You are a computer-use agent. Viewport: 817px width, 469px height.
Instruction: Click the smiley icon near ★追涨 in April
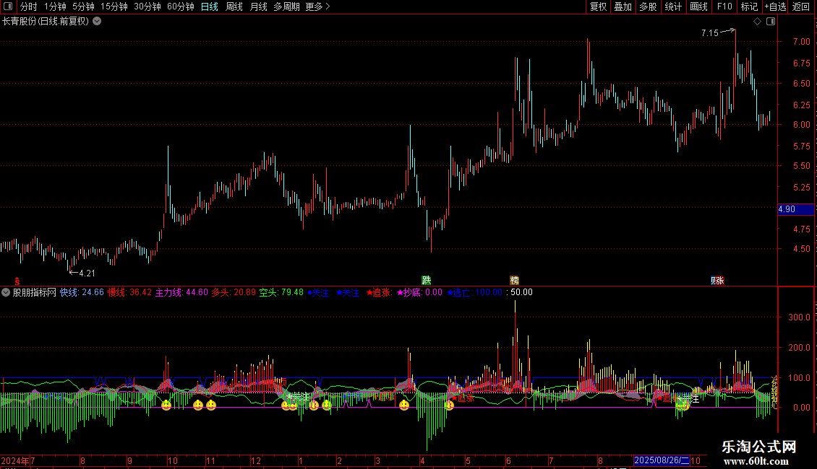point(449,405)
